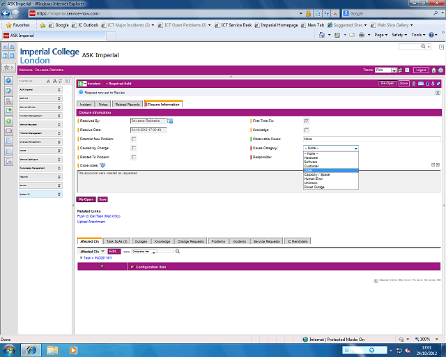446x357 pixels.
Task: Expand the ASK Imperial navigation section
Action: pos(59,89)
